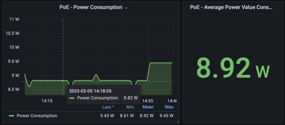Image resolution: width=285 pixels, height=125 pixels.
Task: Click the 9.45 W Max value in legend
Action: click(167, 116)
